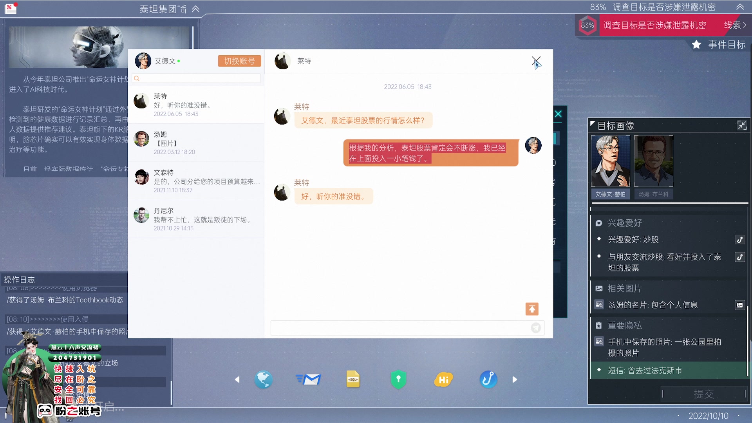The height and width of the screenshot is (423, 752).
Task: Open the SQL database tool in dock
Action: (353, 379)
